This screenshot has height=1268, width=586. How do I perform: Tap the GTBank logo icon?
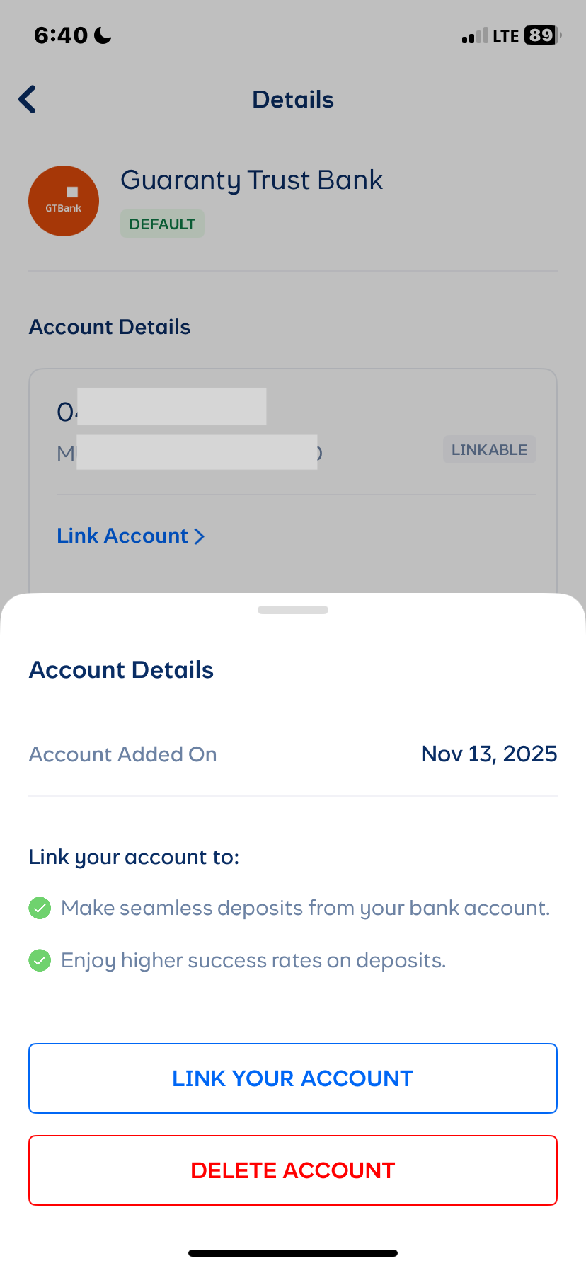[64, 201]
